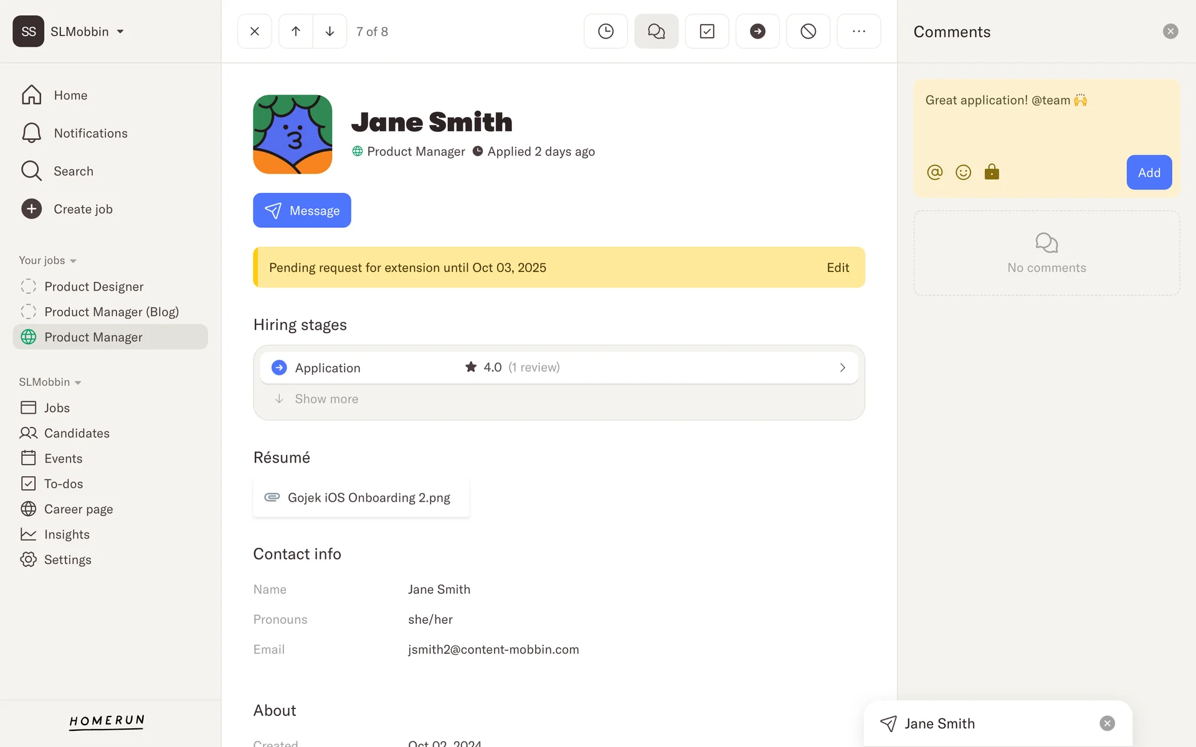The height and width of the screenshot is (747, 1196).
Task: Insert a mention with the @ icon
Action: [934, 172]
